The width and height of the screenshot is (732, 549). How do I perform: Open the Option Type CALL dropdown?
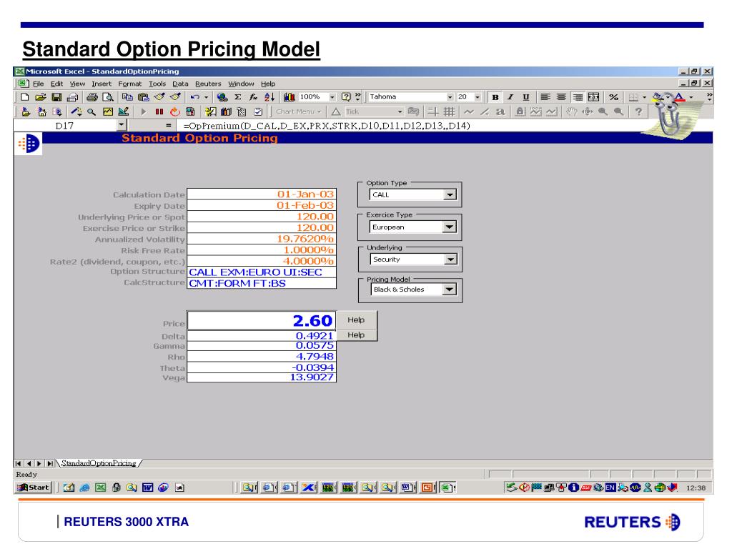pos(450,194)
